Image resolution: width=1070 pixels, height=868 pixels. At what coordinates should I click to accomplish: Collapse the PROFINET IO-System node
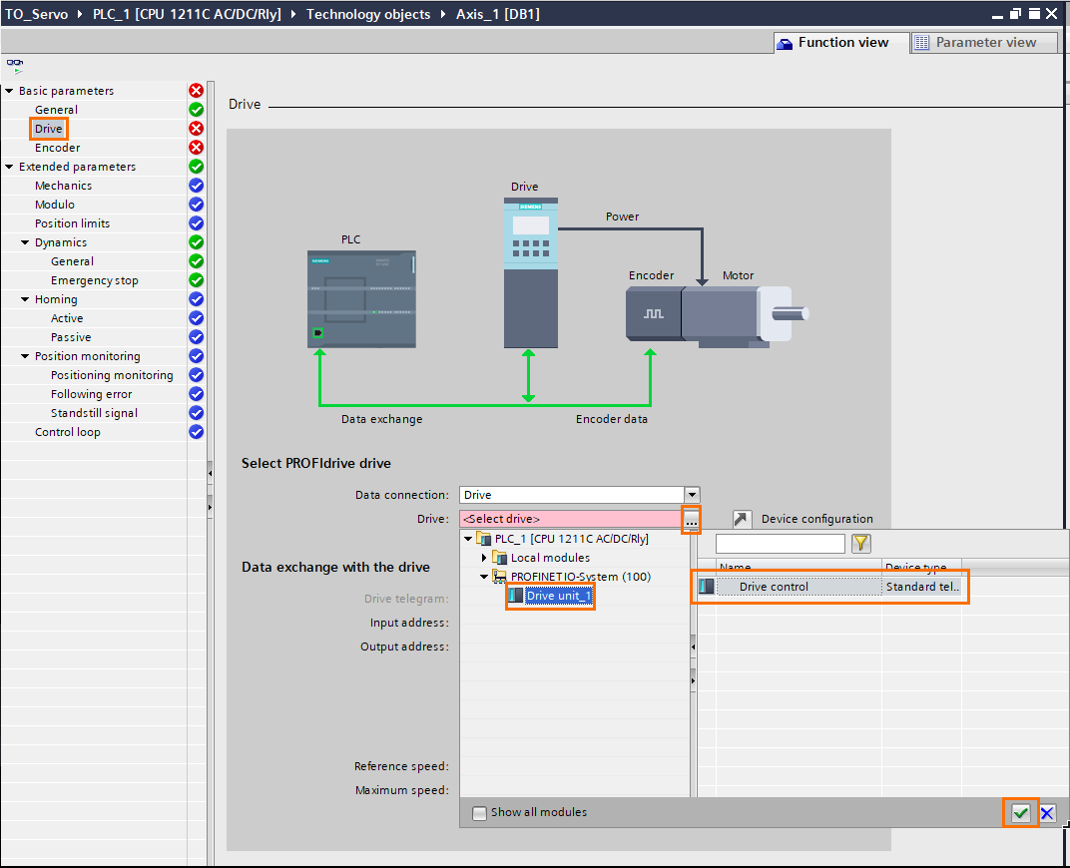[x=485, y=576]
